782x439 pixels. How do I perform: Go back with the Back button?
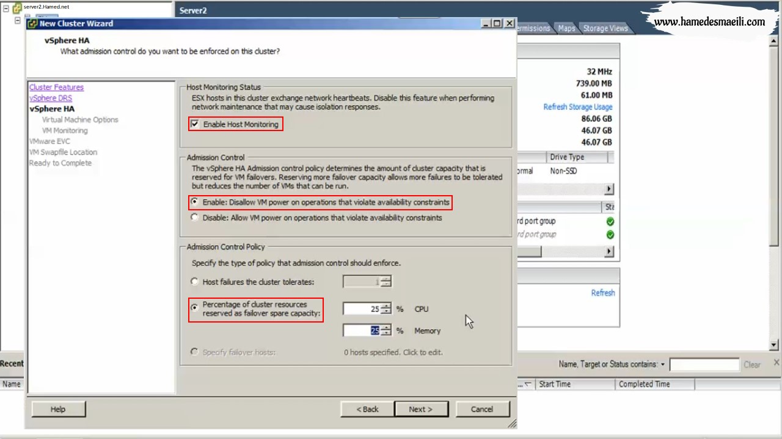367,409
